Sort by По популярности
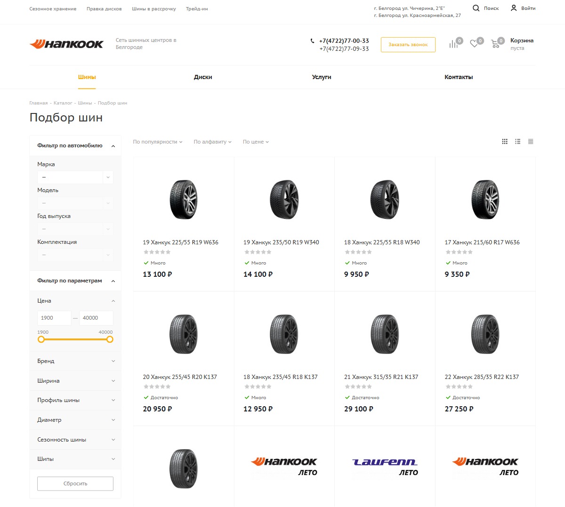Viewport: 565px width, 507px height. point(157,142)
